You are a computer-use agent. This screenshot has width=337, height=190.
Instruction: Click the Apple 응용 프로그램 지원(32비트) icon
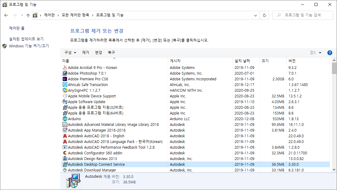(65, 108)
